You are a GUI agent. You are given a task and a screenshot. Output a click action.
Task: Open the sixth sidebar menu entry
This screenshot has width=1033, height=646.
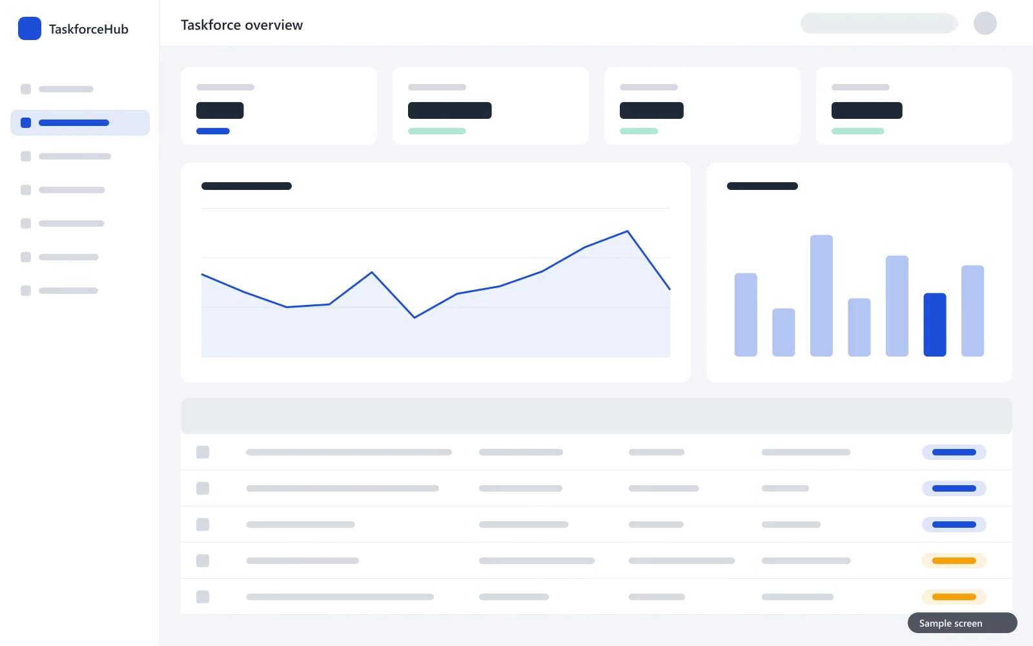80,257
